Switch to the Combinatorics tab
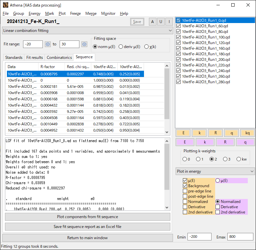Screen dimensions: 256x250 (x=59, y=58)
